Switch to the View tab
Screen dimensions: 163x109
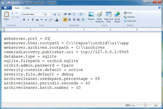pos(27,8)
